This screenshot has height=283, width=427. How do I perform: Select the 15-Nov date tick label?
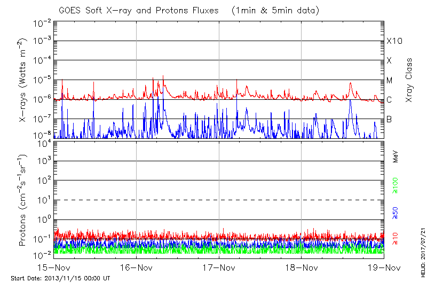tap(53, 267)
